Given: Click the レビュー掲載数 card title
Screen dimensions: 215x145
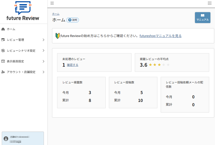Looking at the screenshot, I should click(72, 82).
